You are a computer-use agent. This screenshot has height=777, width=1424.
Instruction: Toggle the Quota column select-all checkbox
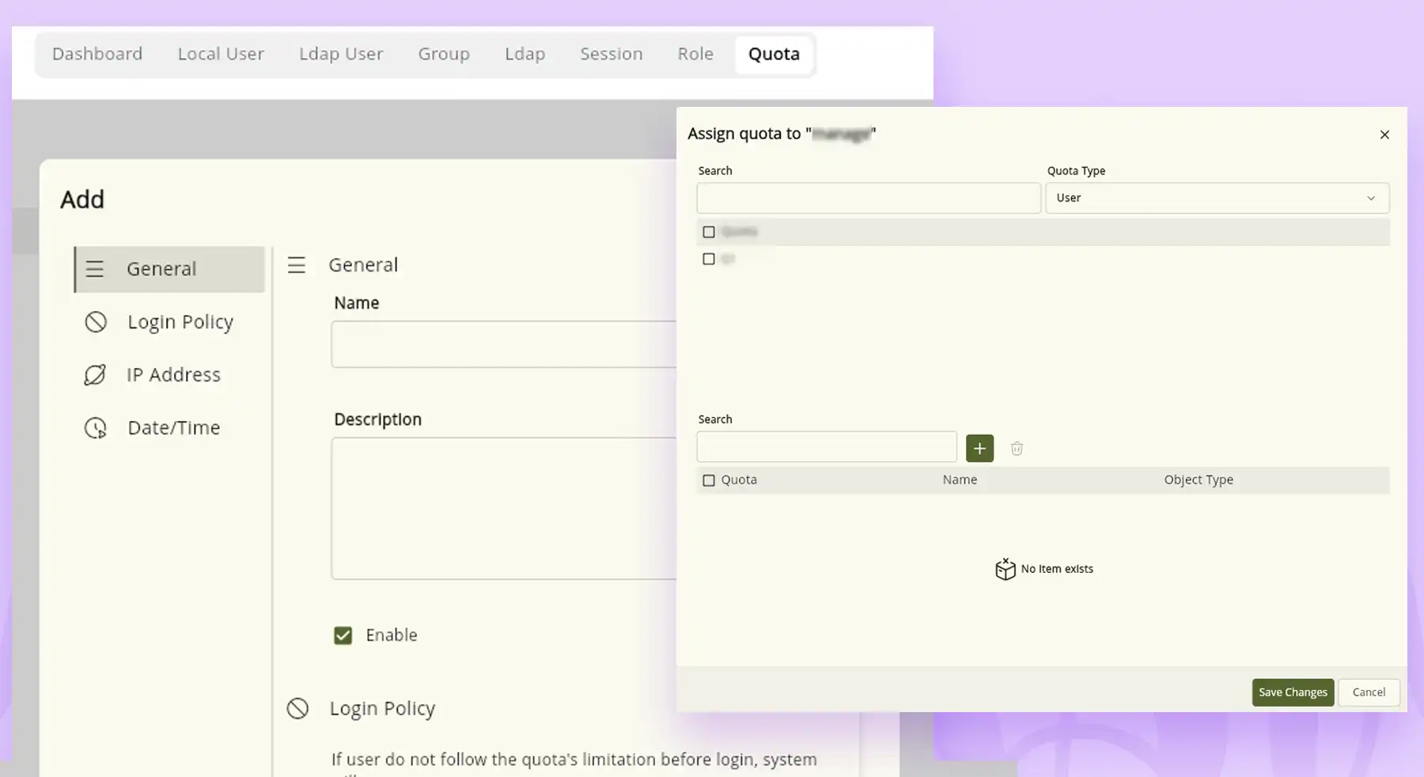click(x=709, y=480)
